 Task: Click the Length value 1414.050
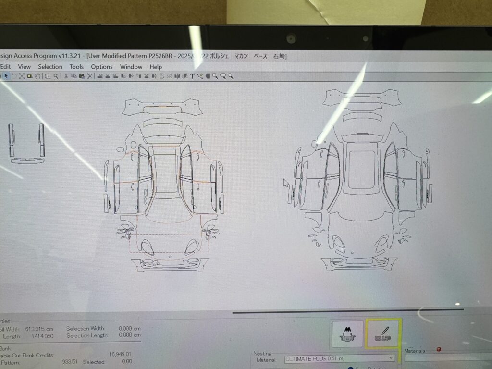[x=42, y=336]
